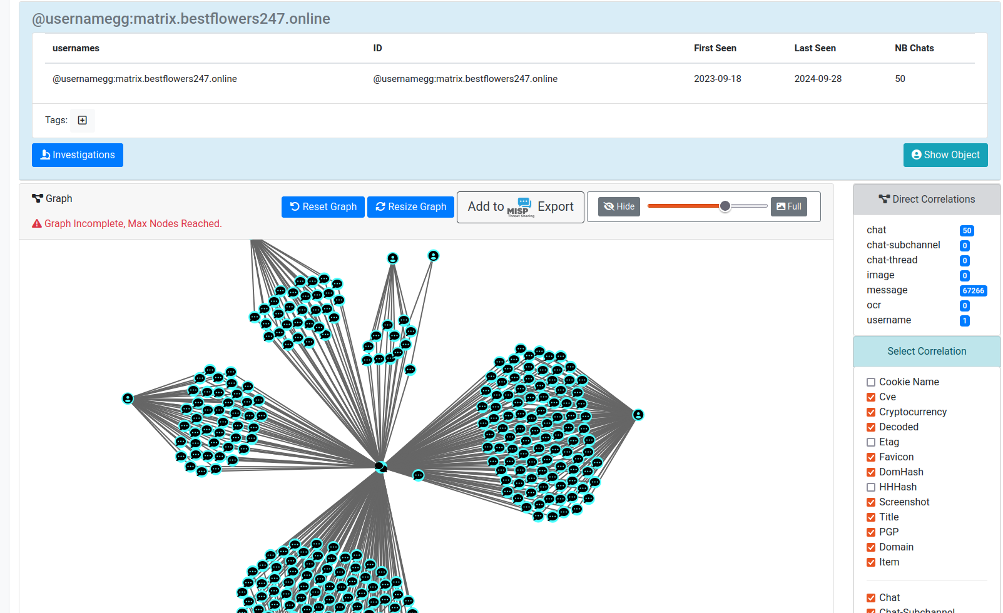Viewport: 1003px width, 613px height.
Task: Enable the Cookie Name correlation checkbox
Action: pos(871,382)
